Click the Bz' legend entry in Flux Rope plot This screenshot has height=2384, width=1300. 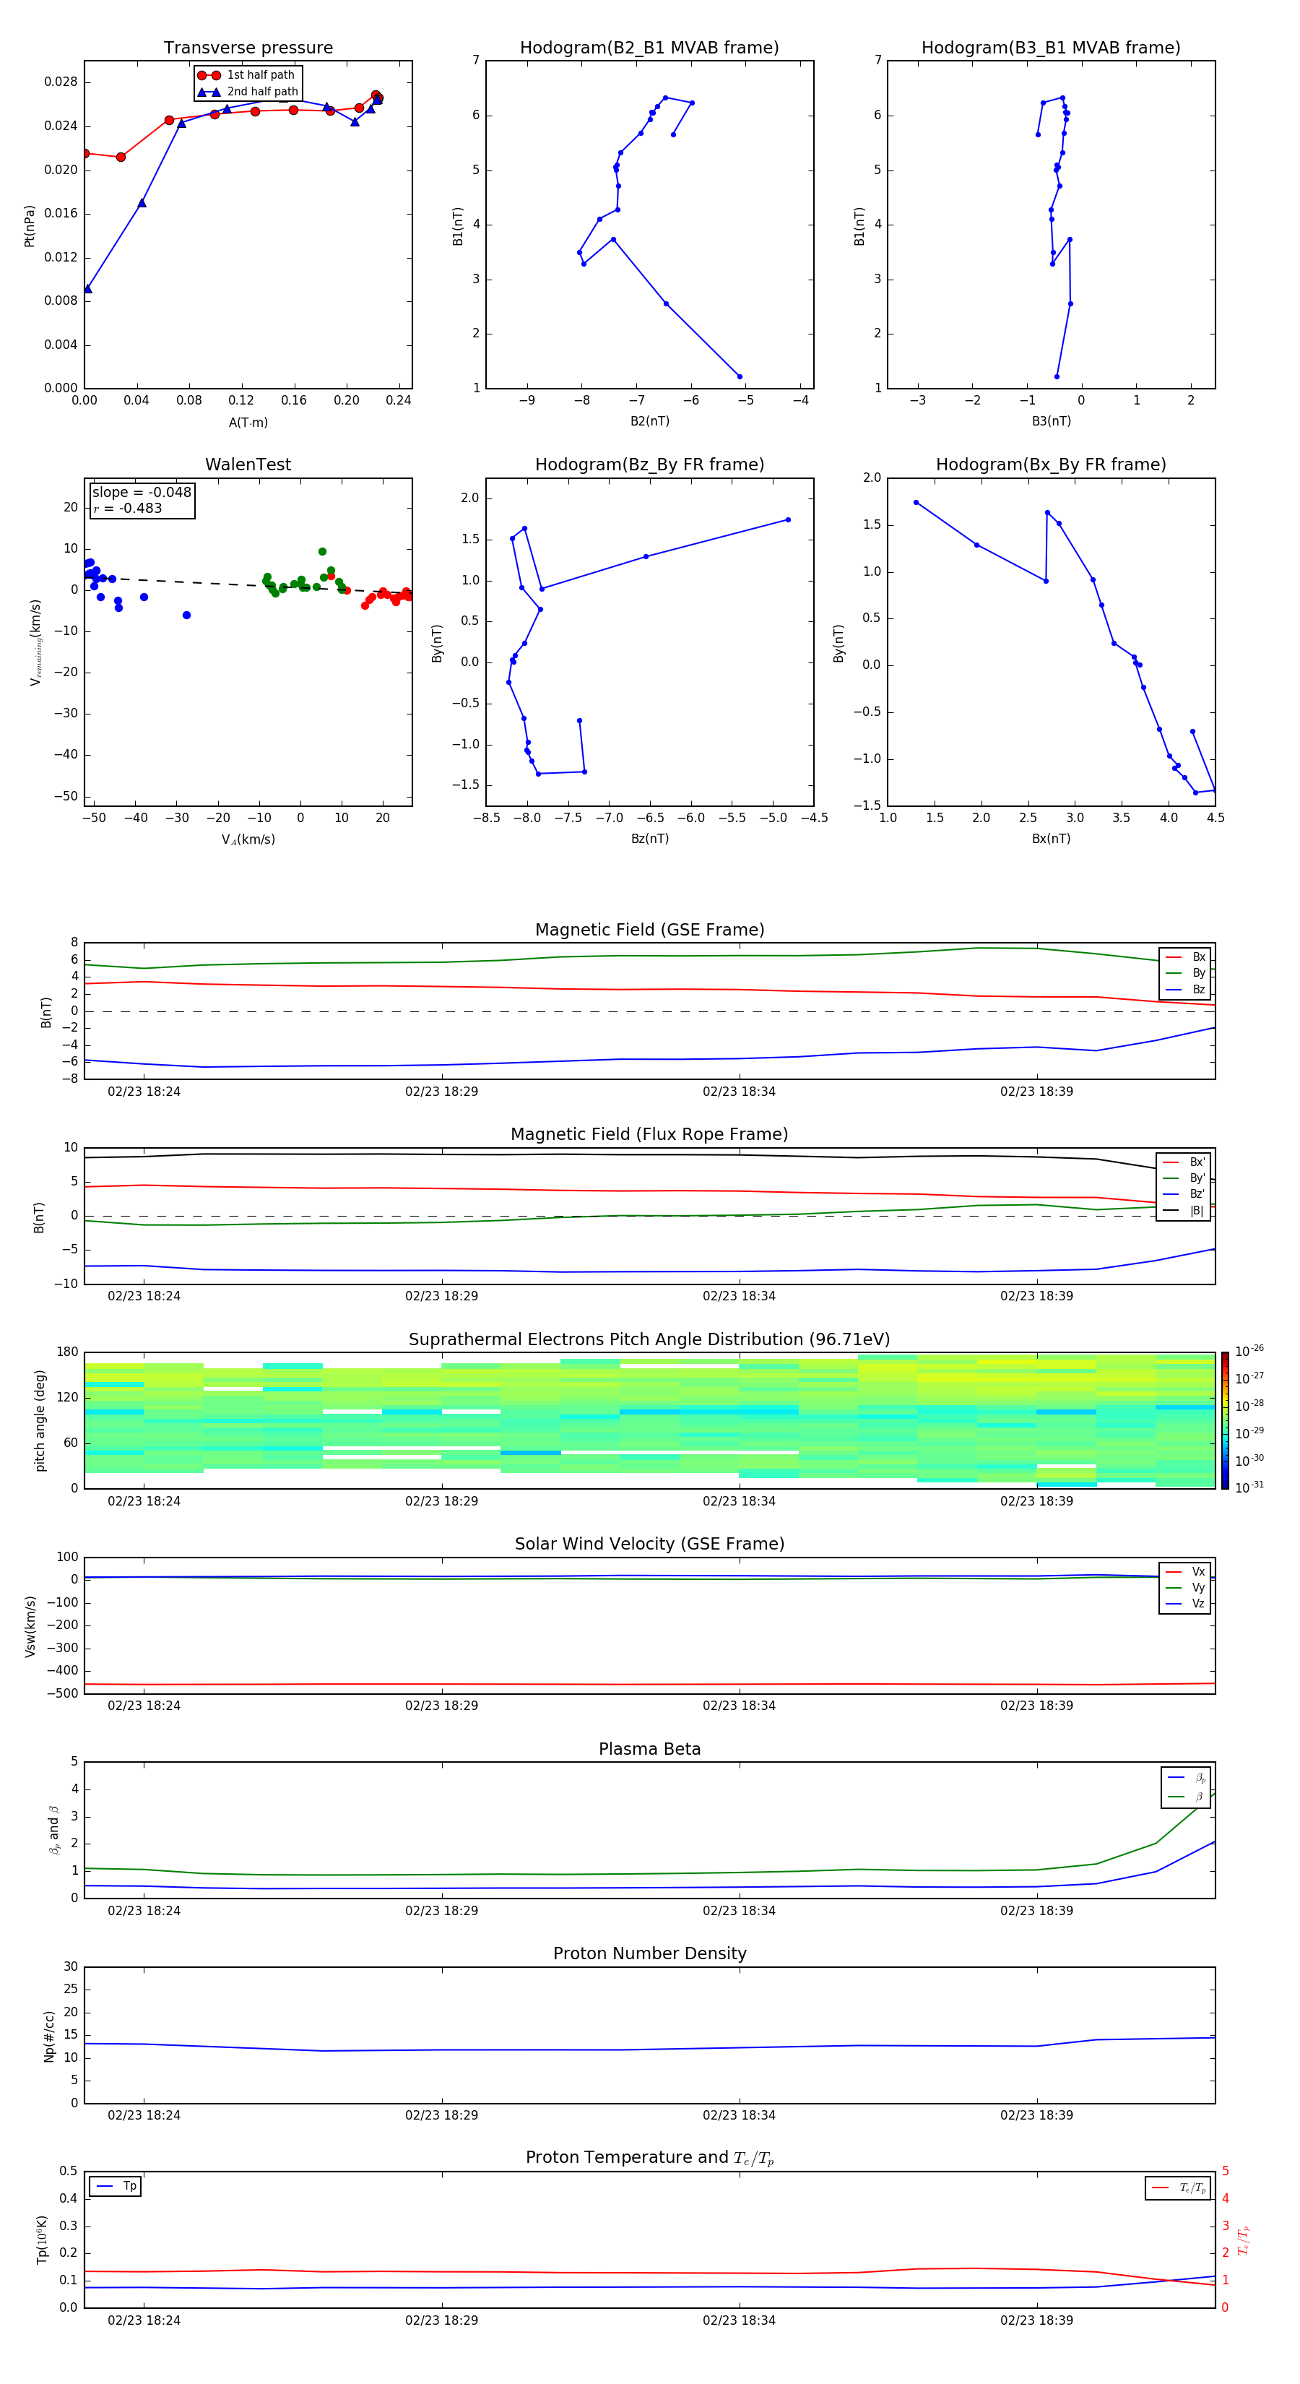coord(1184,1194)
